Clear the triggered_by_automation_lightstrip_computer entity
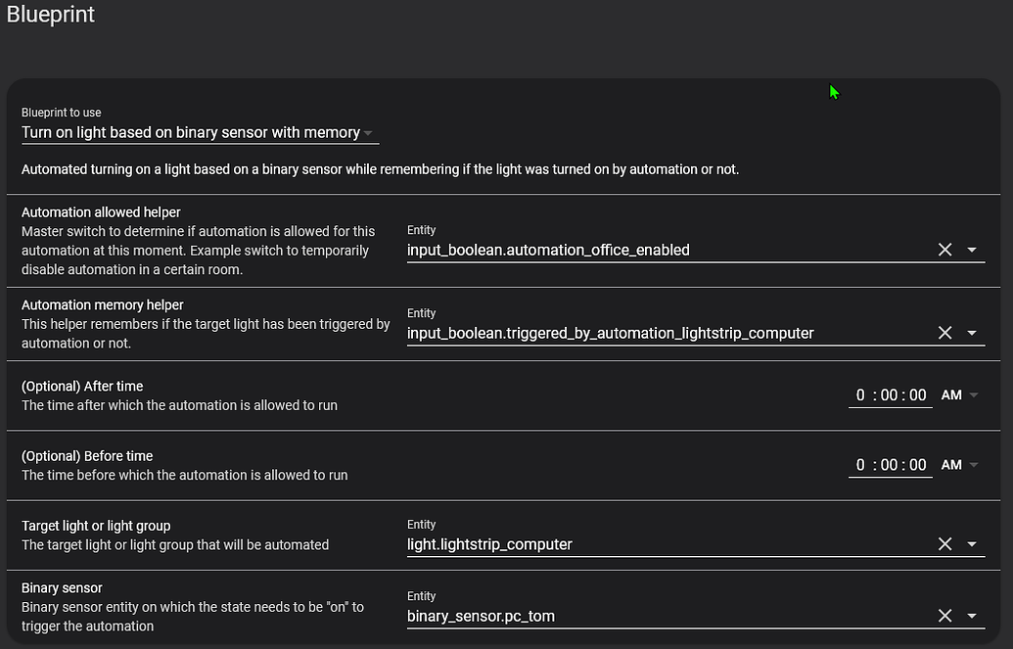This screenshot has width=1013, height=649. [x=944, y=333]
